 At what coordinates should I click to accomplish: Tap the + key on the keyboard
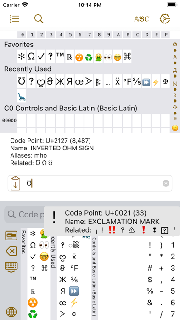pyautogui.click(x=161, y=268)
